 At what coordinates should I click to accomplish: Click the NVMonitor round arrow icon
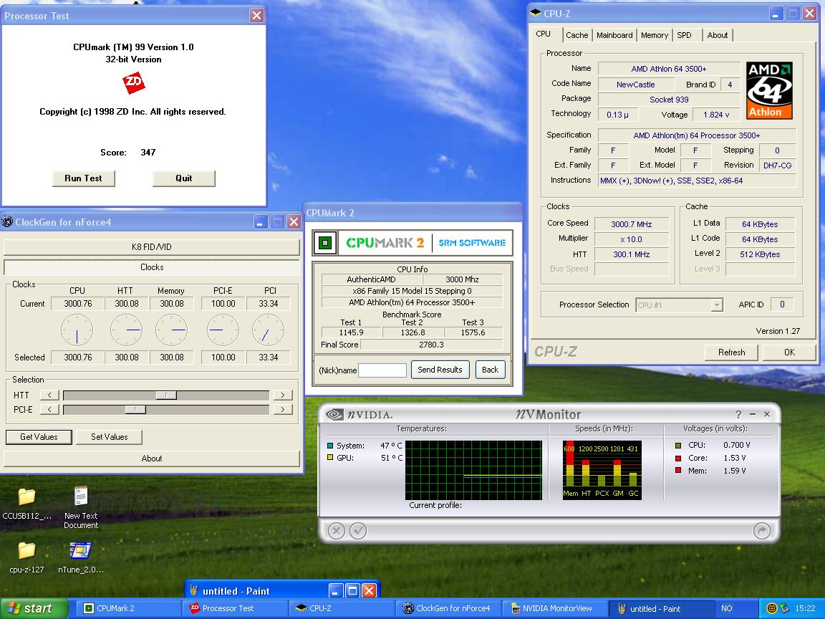761,531
